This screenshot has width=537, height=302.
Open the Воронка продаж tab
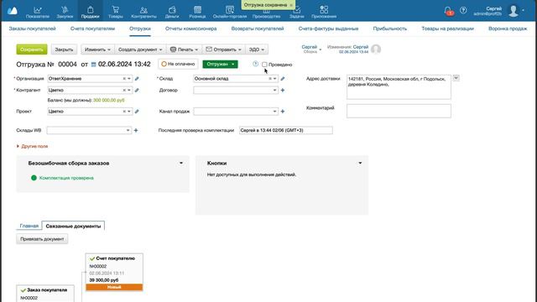[x=508, y=29]
